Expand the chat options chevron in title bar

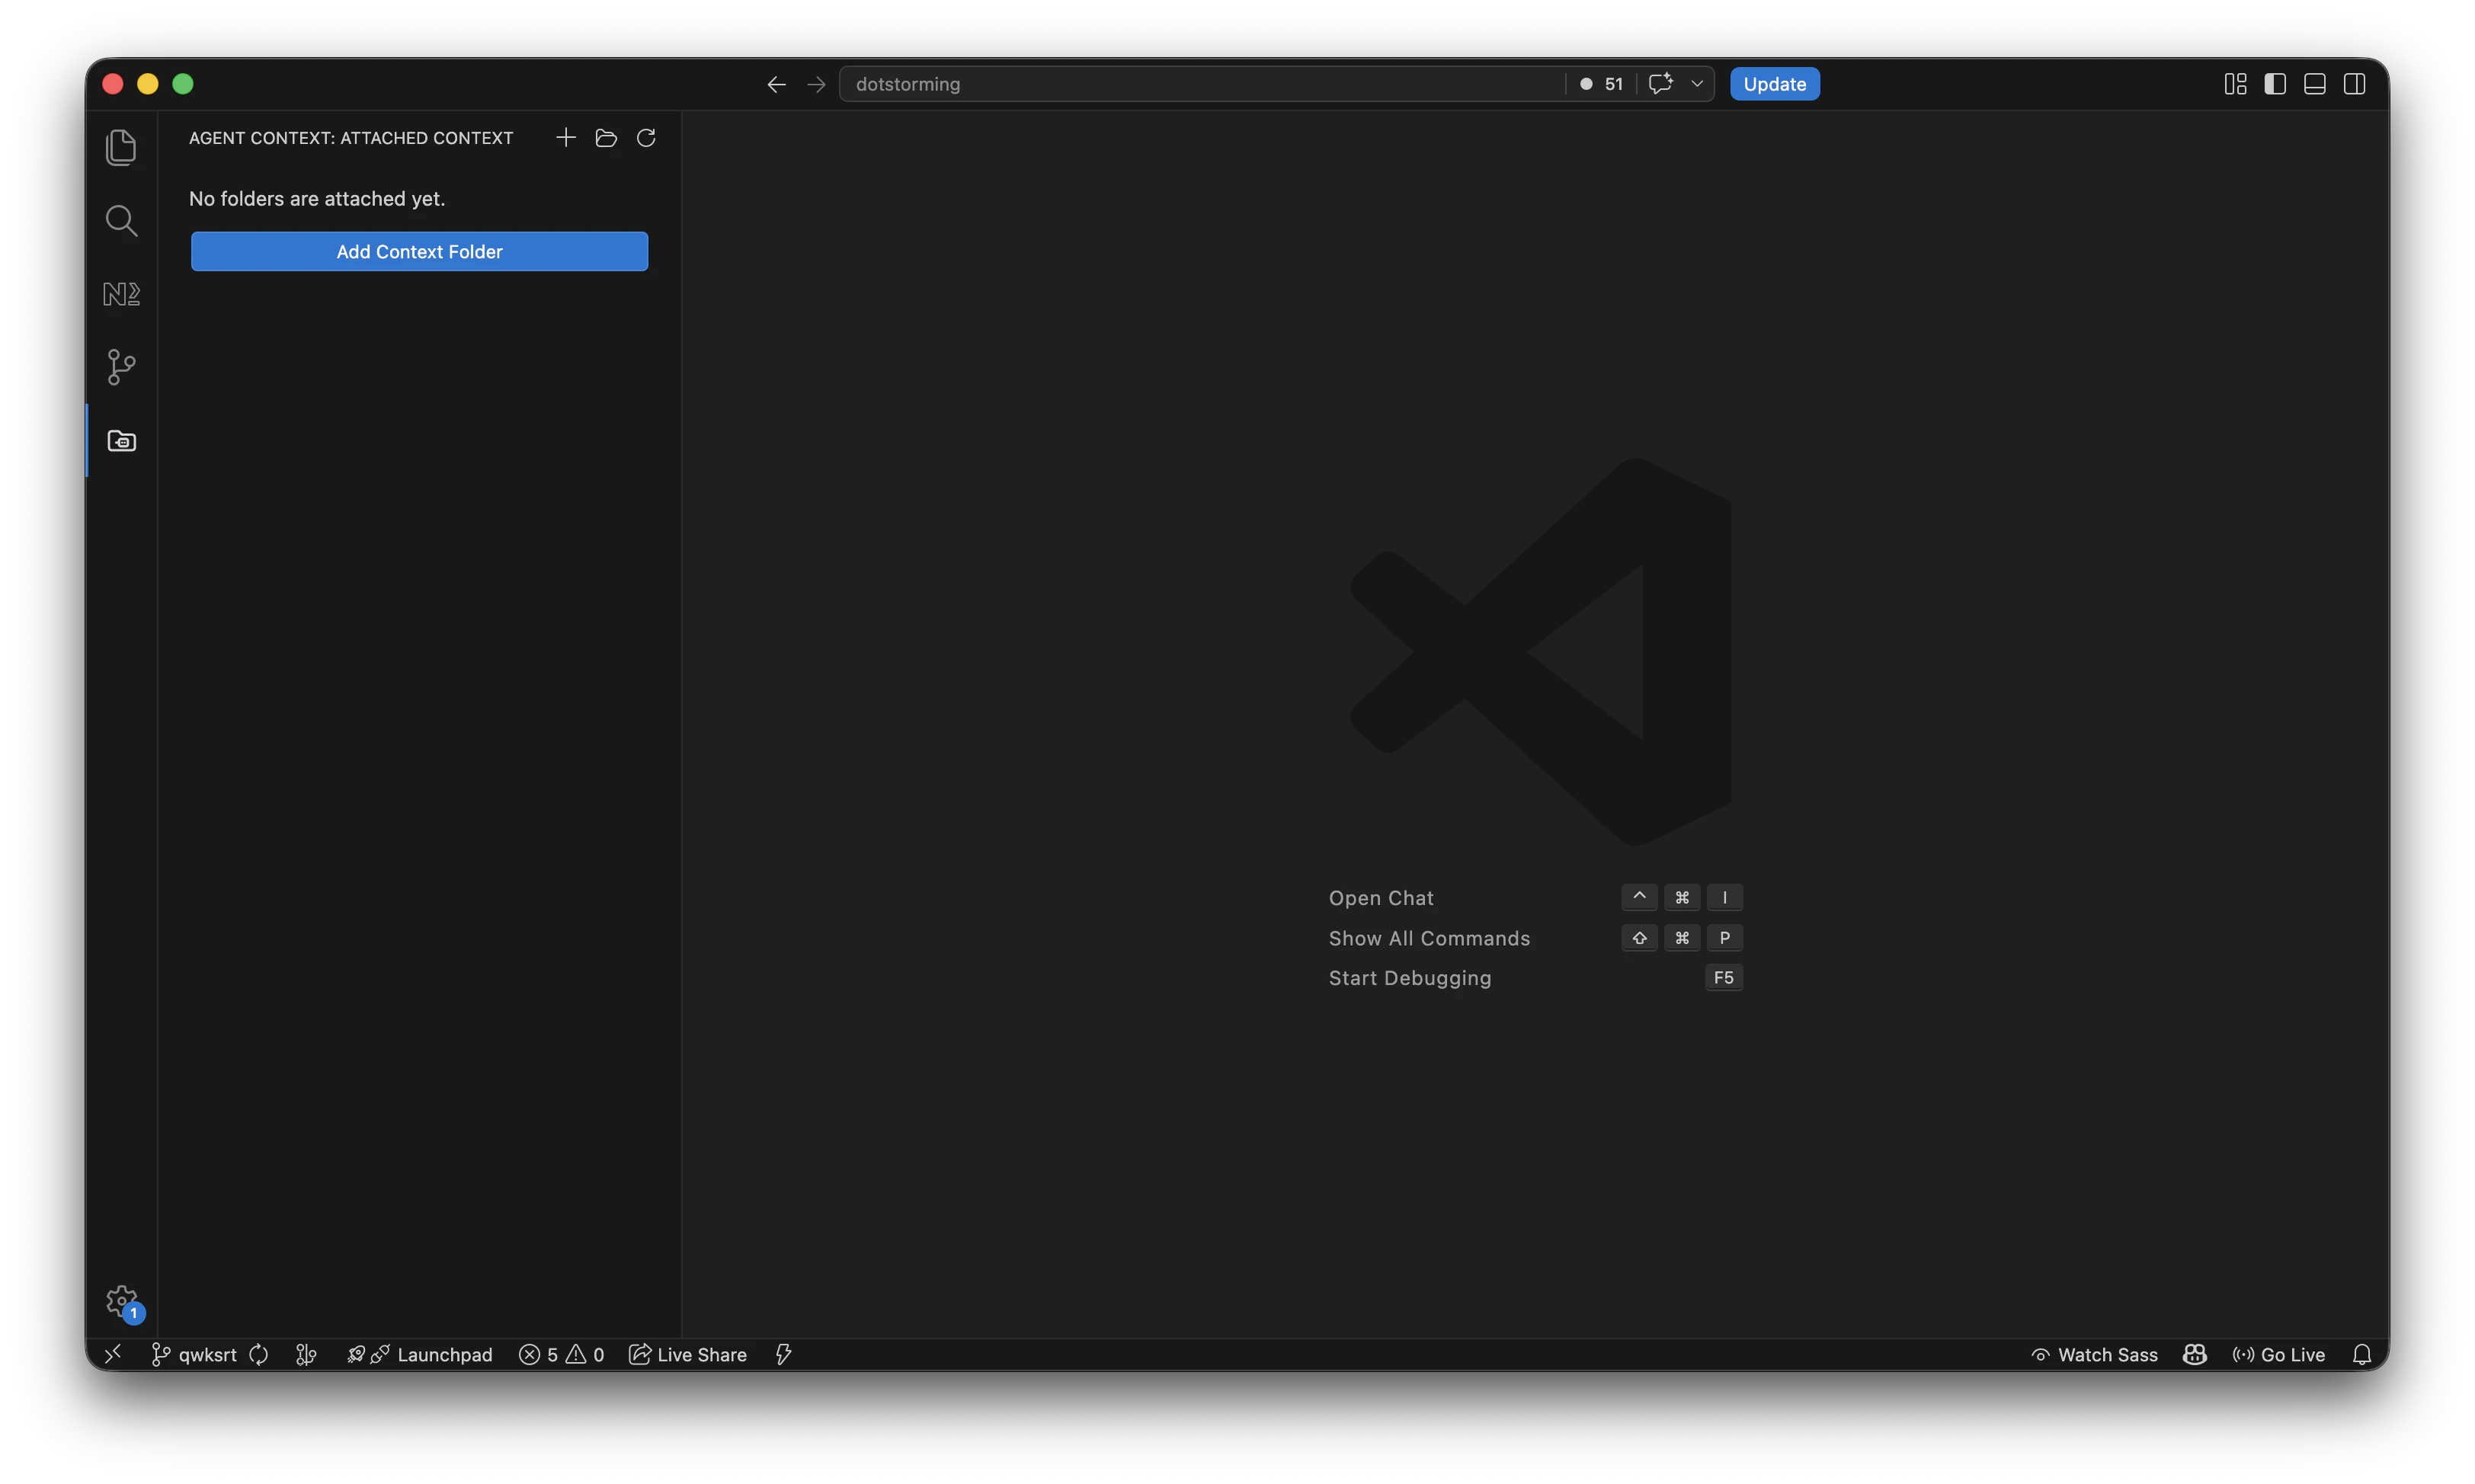coord(1697,83)
